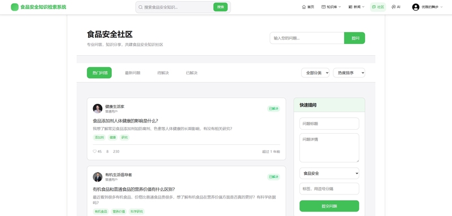The height and width of the screenshot is (216, 452).
Task: Click the 提问 button next to question input
Action: [355, 38]
